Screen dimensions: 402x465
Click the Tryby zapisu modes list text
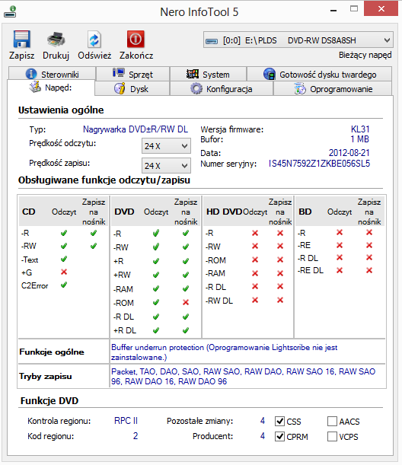(x=244, y=376)
